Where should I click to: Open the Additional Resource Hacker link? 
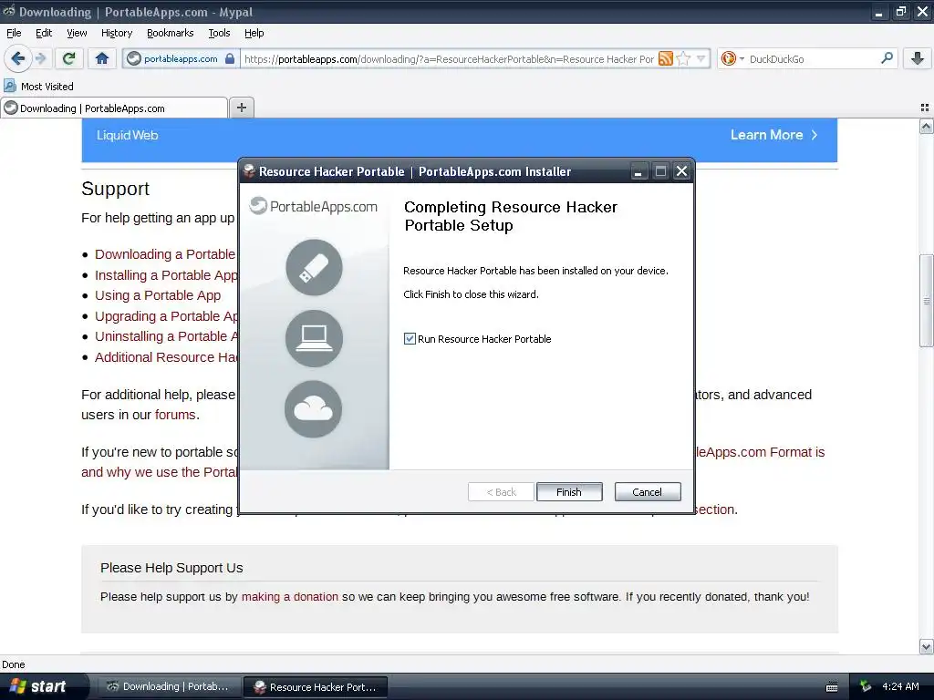166,357
